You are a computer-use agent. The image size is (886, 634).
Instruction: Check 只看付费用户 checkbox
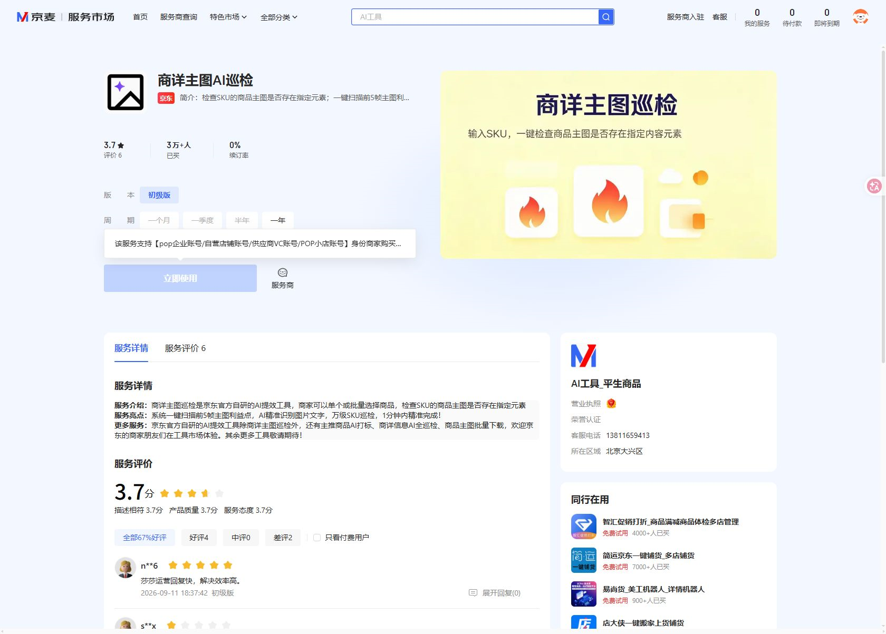pos(317,538)
